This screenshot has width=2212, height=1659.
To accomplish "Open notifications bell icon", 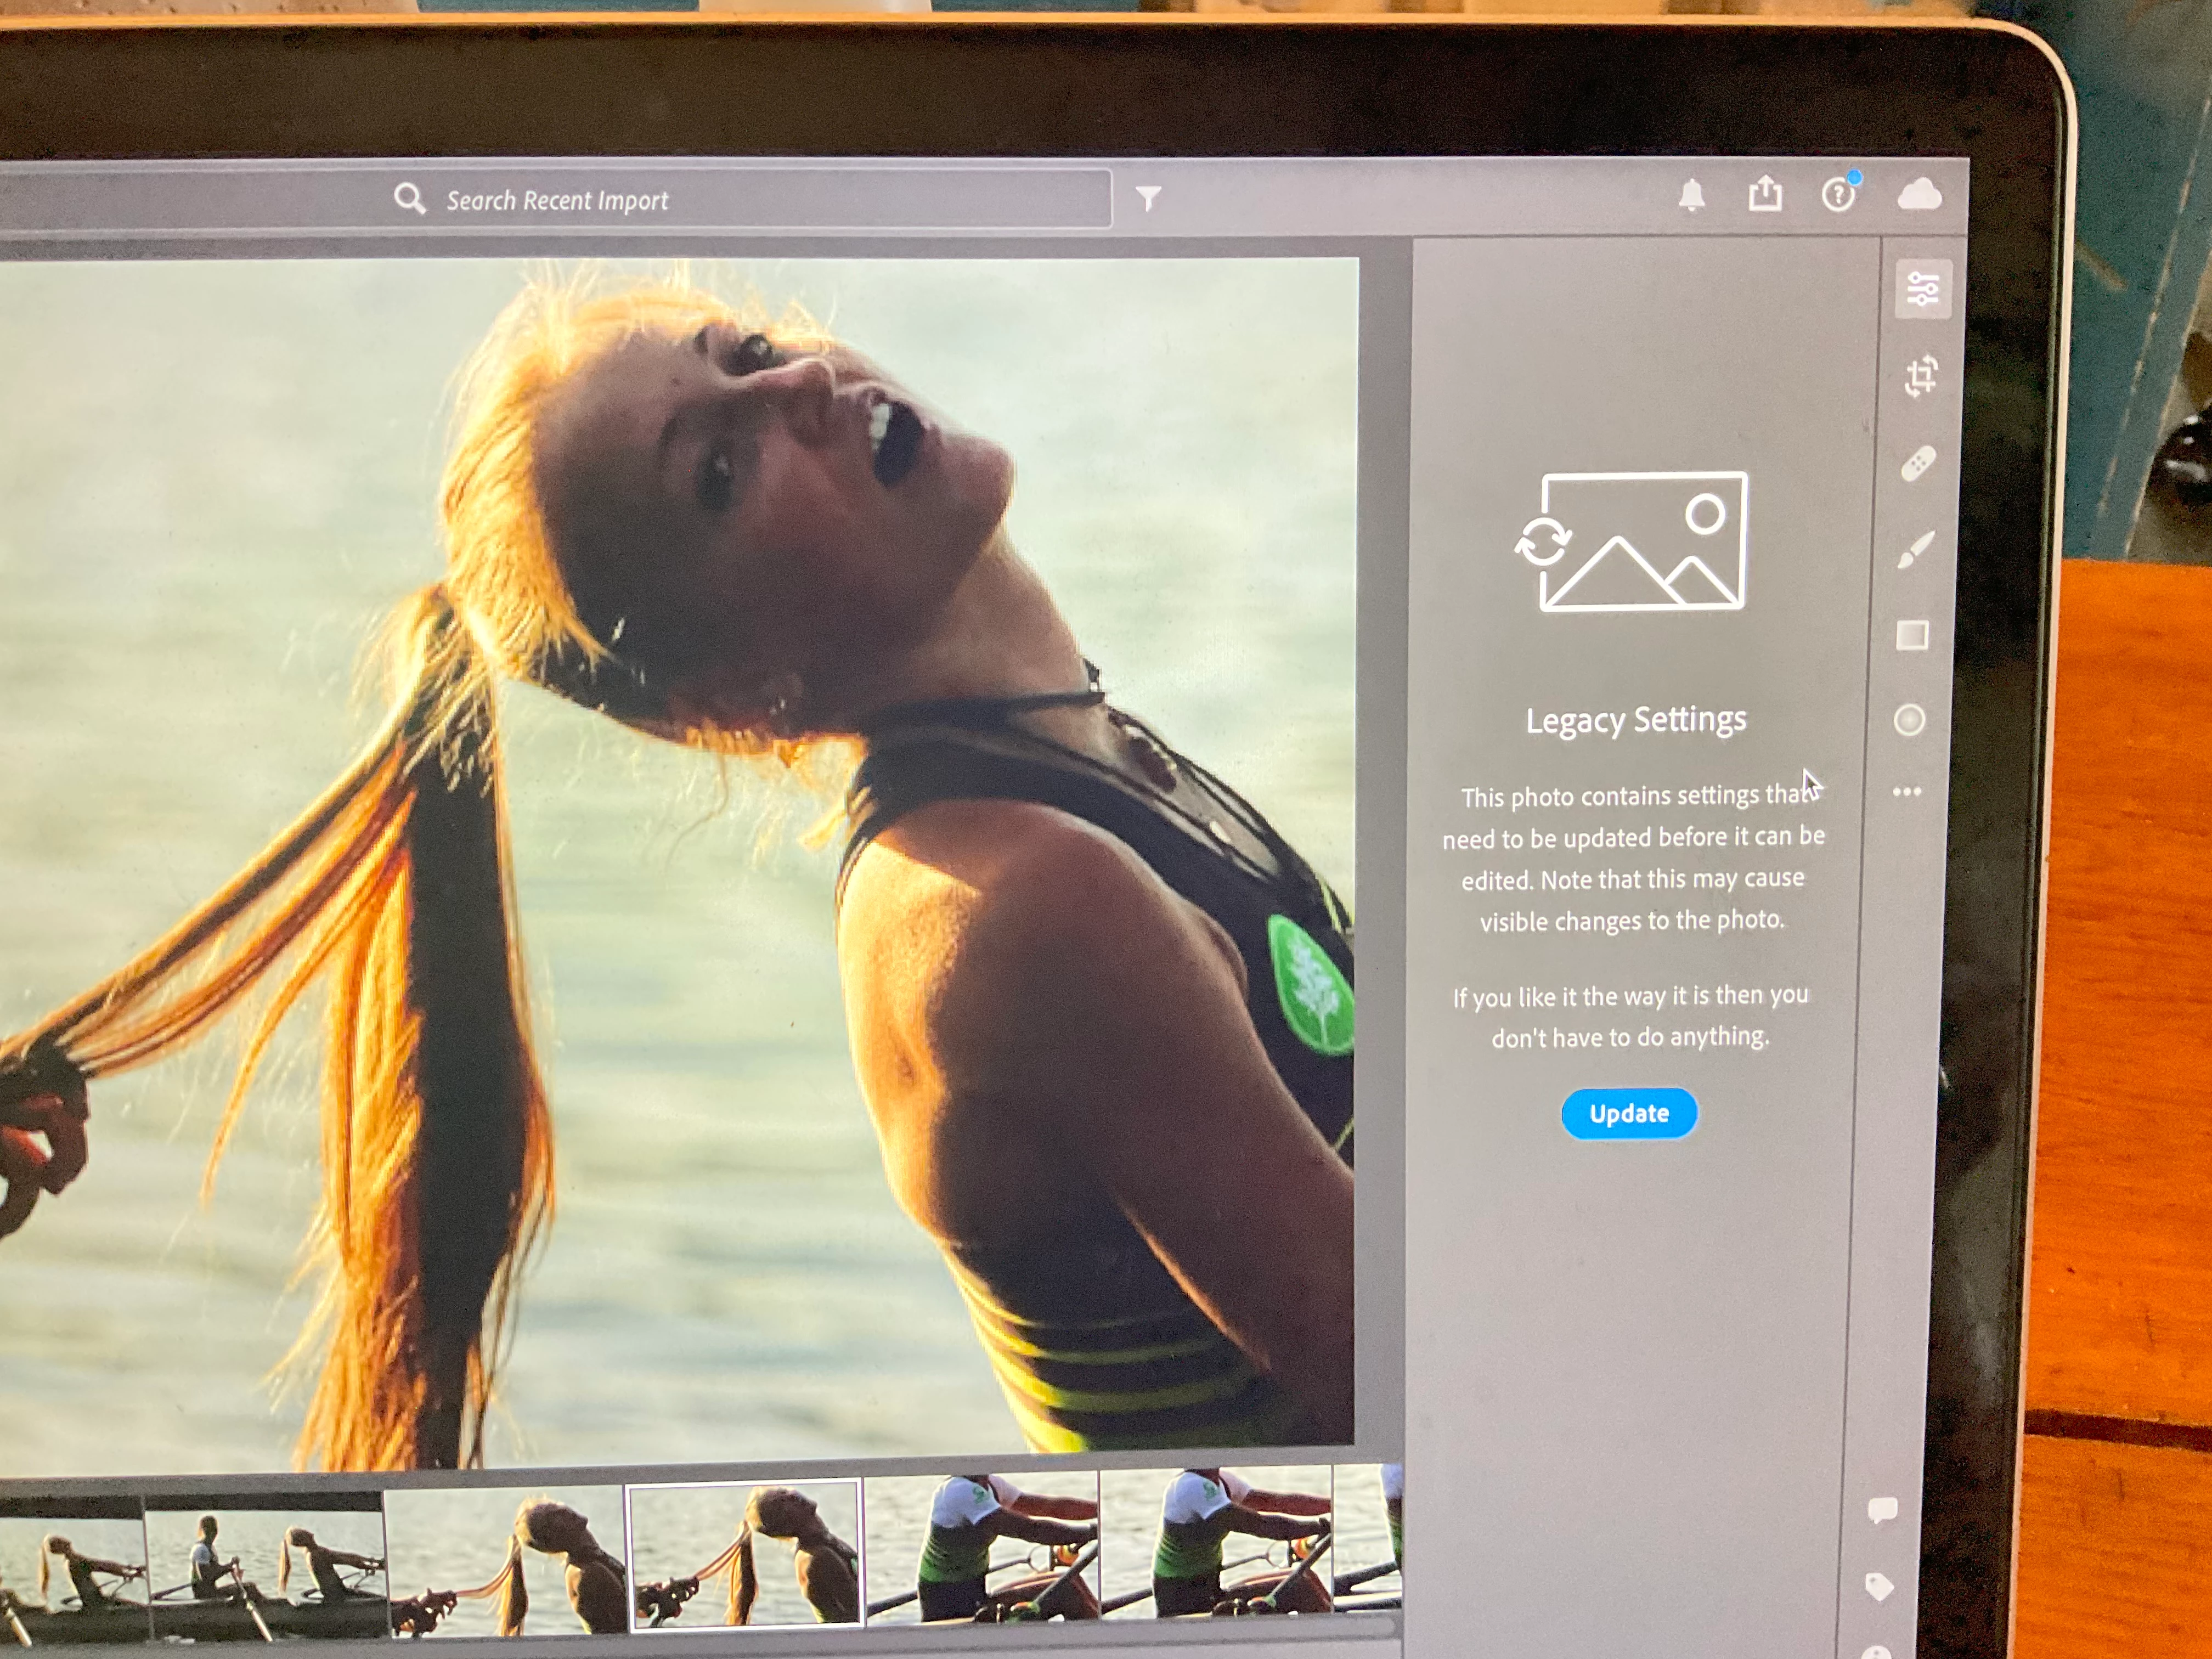I will [x=1691, y=195].
